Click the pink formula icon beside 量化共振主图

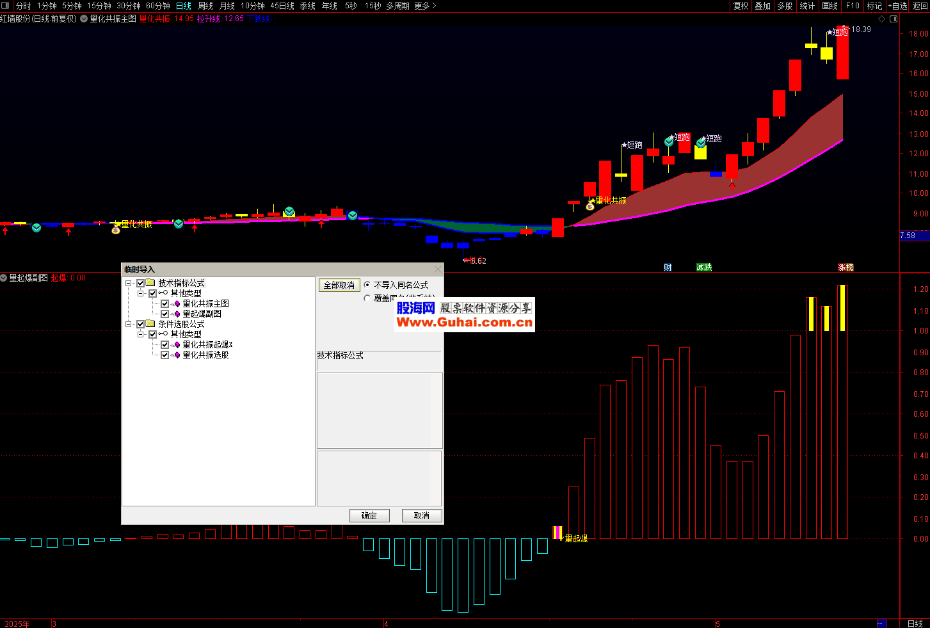click(177, 303)
